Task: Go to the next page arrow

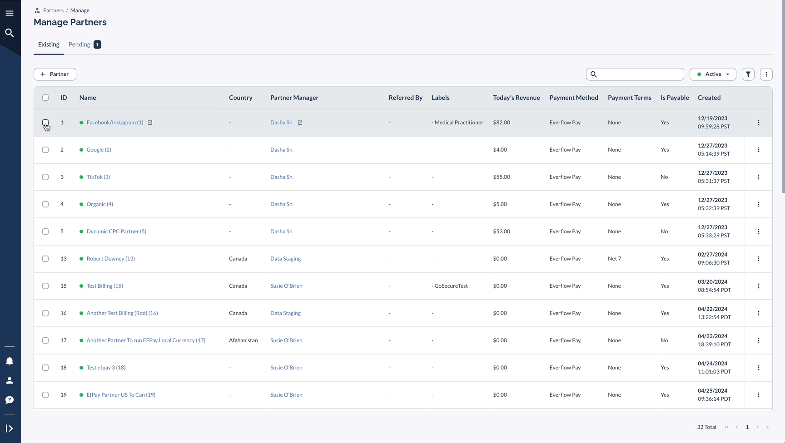Action: (758, 427)
